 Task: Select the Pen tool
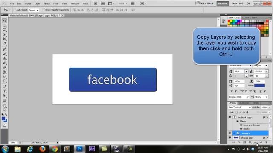tap(4, 87)
